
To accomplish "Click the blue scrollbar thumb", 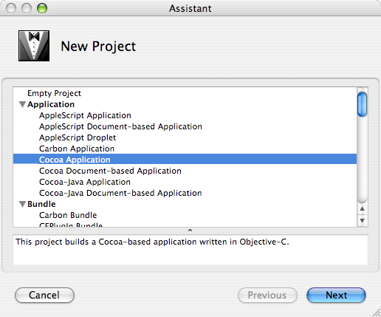I will click(x=362, y=103).
